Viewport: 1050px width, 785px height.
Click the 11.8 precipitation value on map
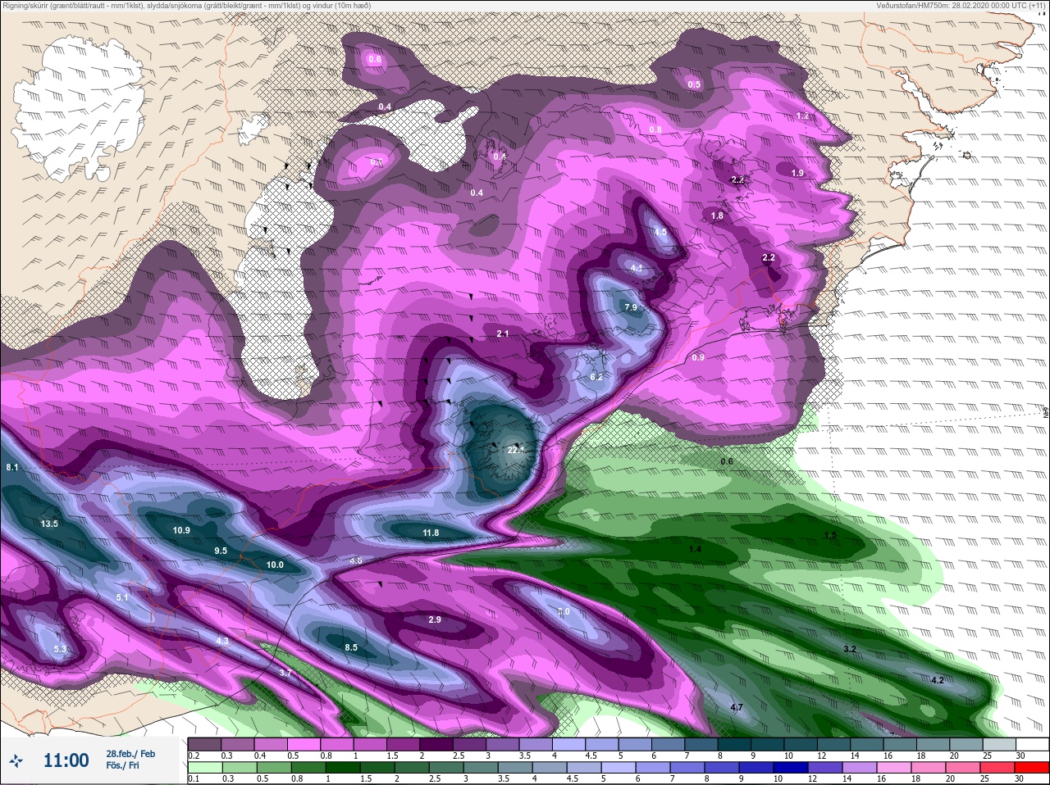431,533
